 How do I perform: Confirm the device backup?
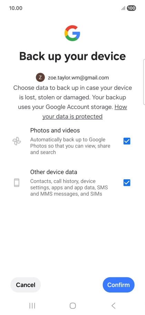(x=118, y=285)
